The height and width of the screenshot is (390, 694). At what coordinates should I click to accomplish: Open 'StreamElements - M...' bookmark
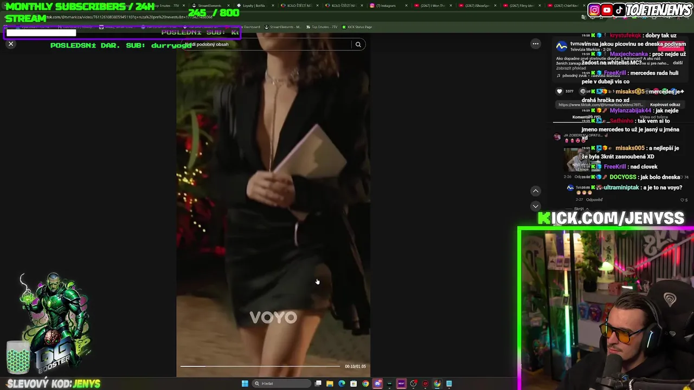click(x=282, y=27)
